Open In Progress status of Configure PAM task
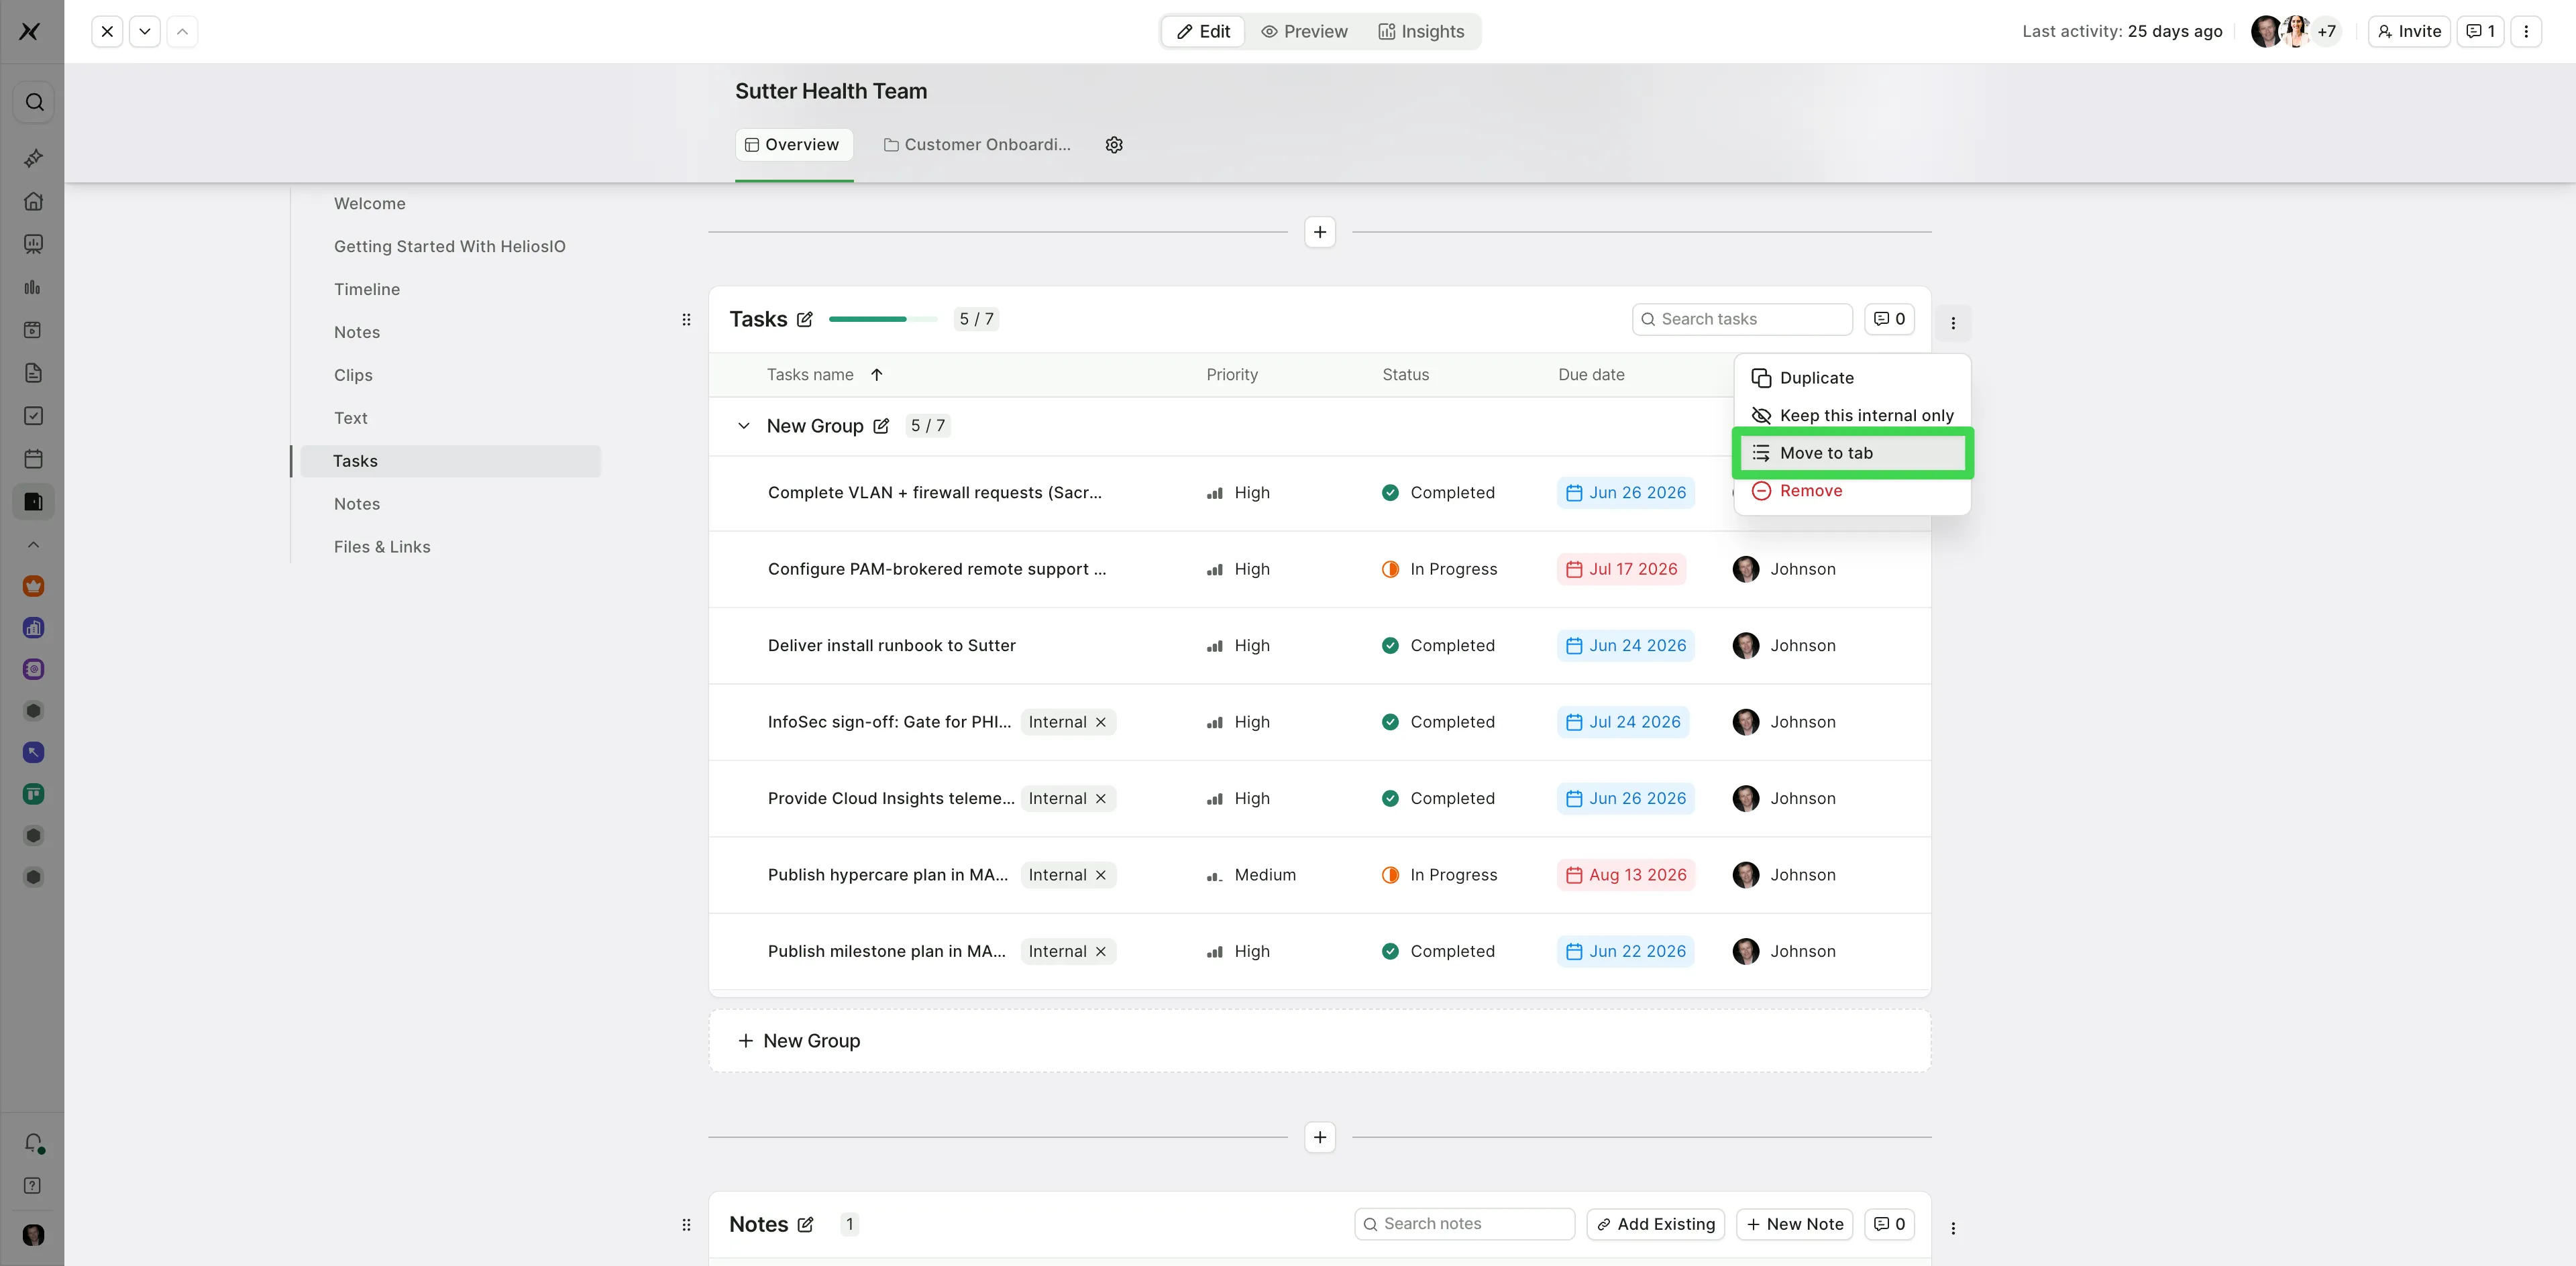 click(1439, 569)
